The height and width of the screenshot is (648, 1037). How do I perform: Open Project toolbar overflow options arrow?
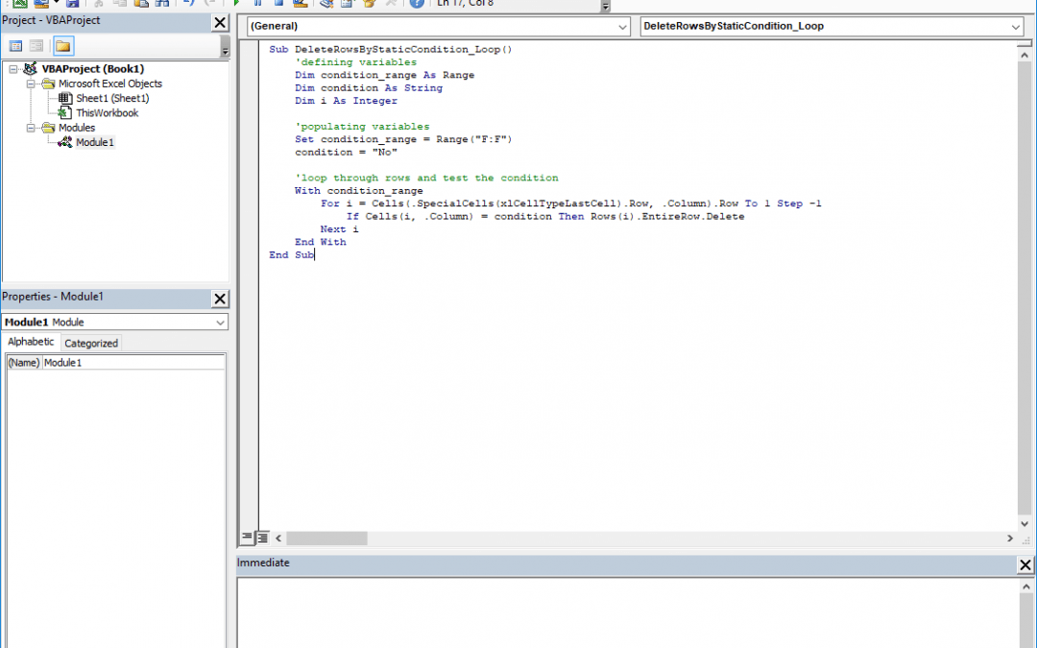(x=225, y=47)
